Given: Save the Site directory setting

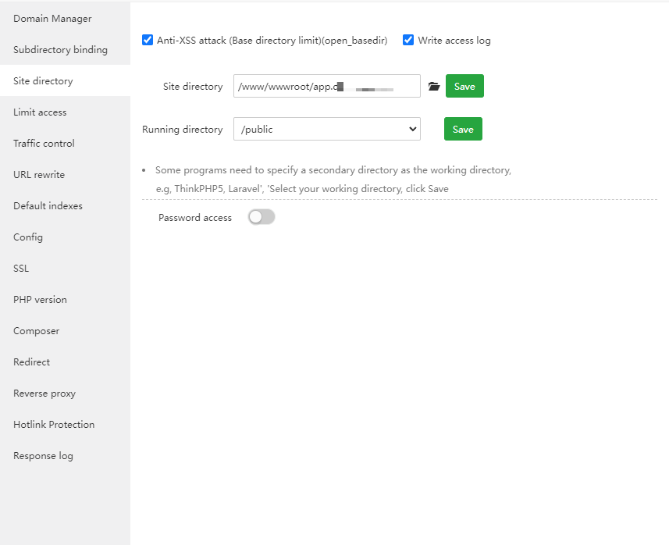Looking at the screenshot, I should point(464,86).
